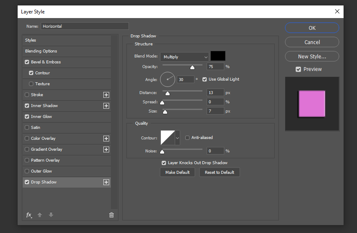Image resolution: width=357 pixels, height=233 pixels.
Task: Enable the Texture checkbox
Action: 31,84
